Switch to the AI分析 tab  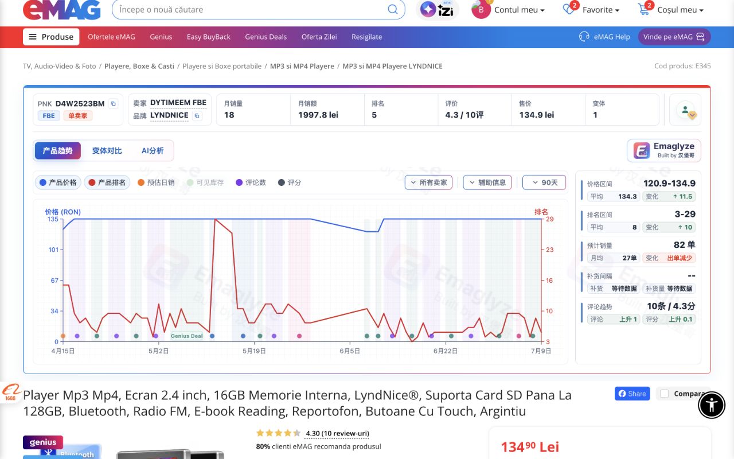(x=153, y=151)
